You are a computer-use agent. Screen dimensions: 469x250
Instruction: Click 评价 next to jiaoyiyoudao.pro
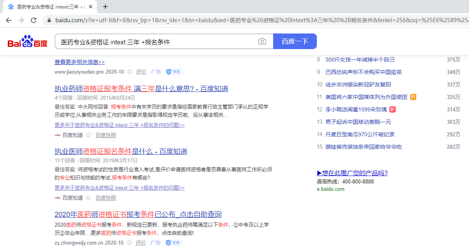pos(141,72)
